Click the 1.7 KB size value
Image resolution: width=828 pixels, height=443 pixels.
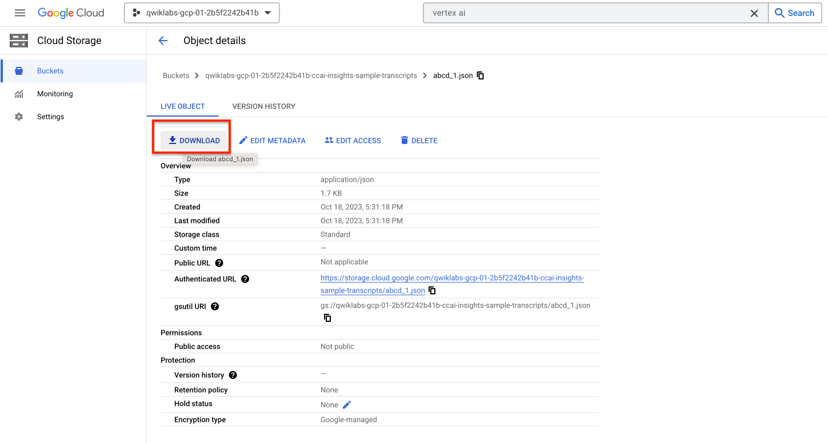click(331, 193)
